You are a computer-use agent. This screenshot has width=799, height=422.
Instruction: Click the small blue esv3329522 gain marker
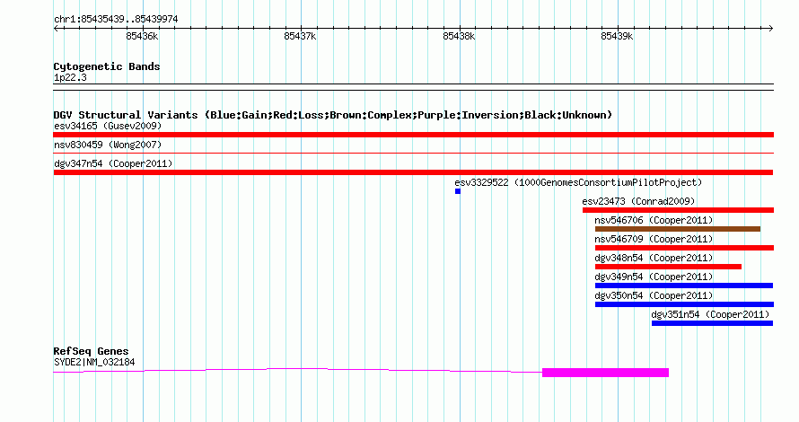click(458, 191)
